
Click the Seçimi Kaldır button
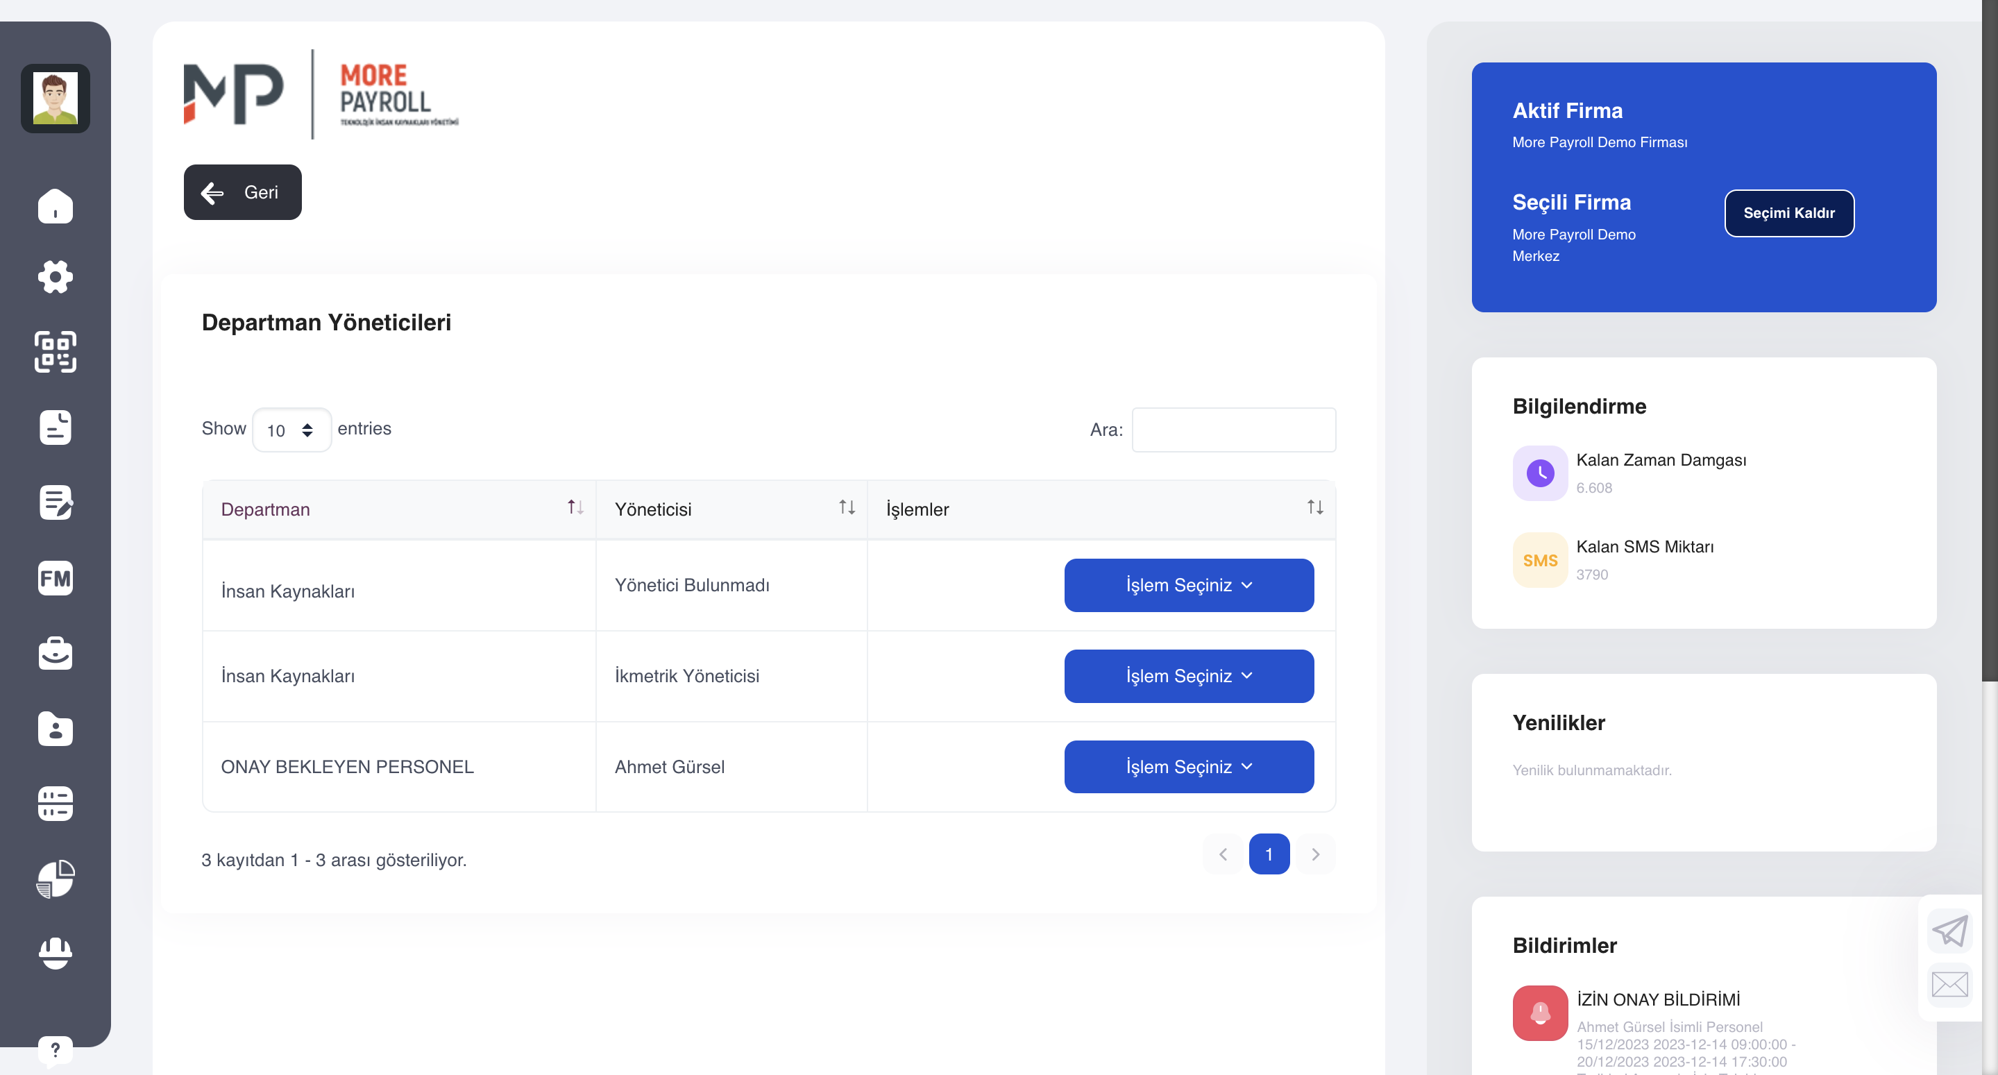tap(1788, 213)
